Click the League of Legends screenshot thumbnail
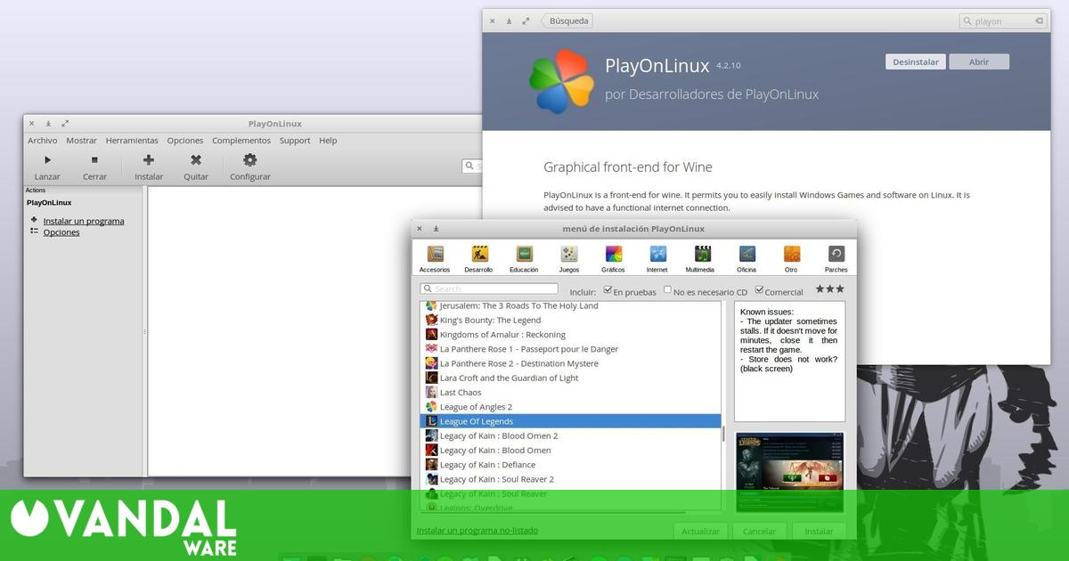The image size is (1069, 561). [x=789, y=470]
